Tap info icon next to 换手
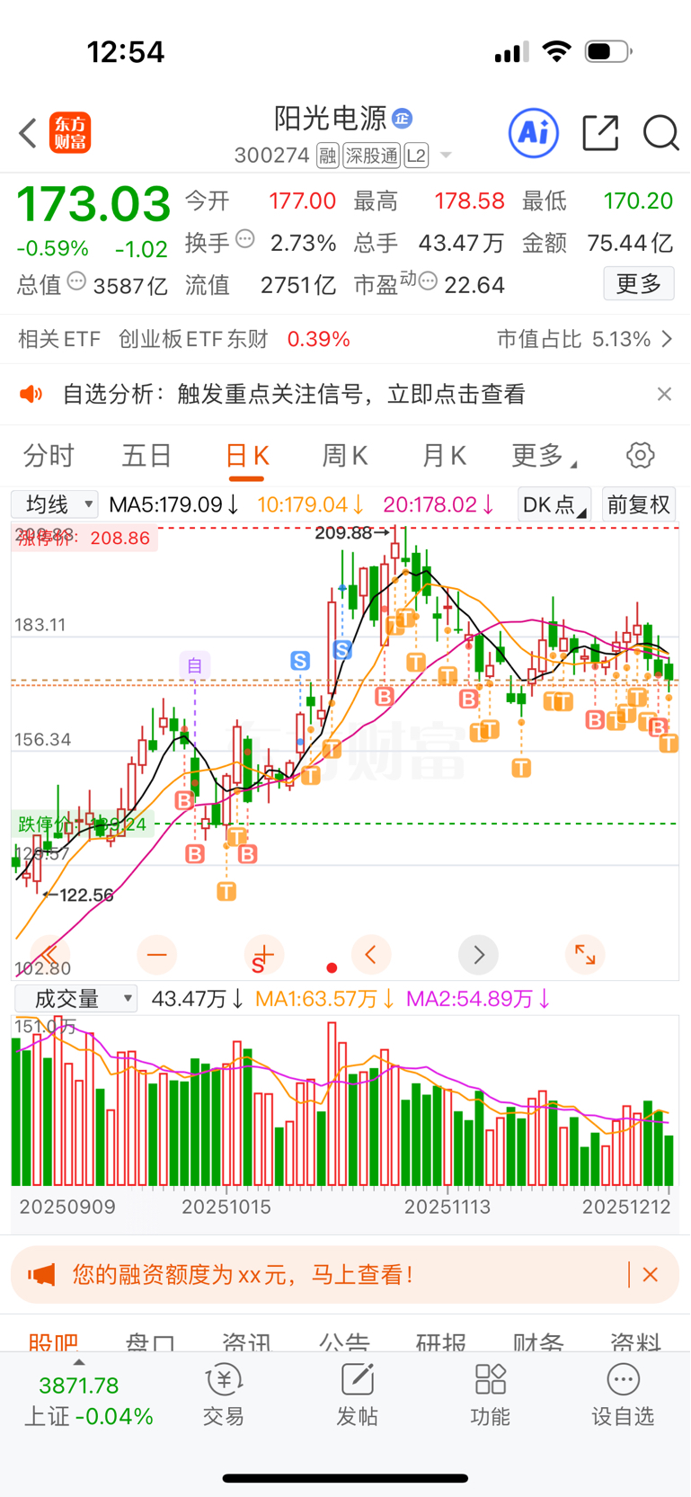Viewport: 691px width, 1497px height. [244, 239]
